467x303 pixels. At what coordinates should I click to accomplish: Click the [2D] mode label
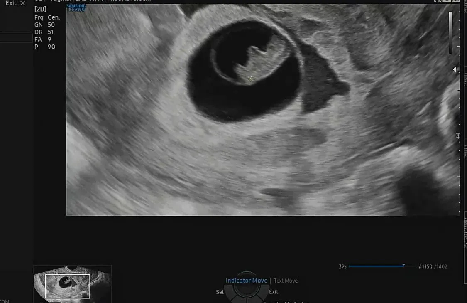click(x=40, y=9)
